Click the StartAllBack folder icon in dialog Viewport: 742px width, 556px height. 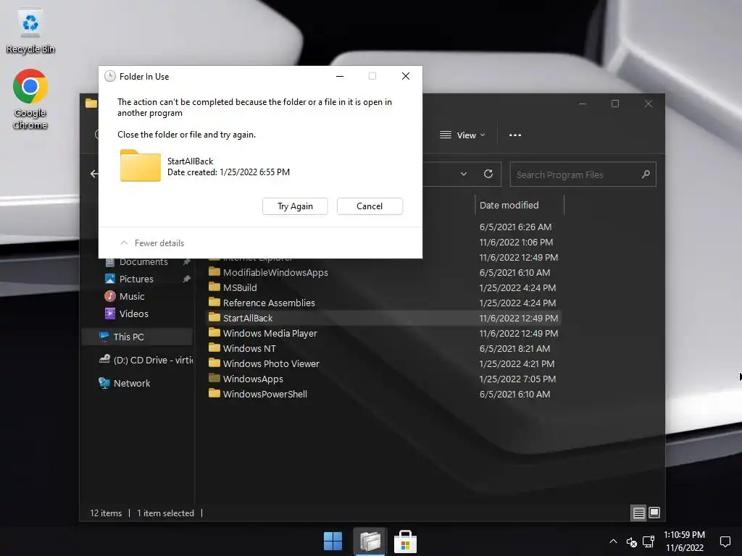[x=140, y=166]
